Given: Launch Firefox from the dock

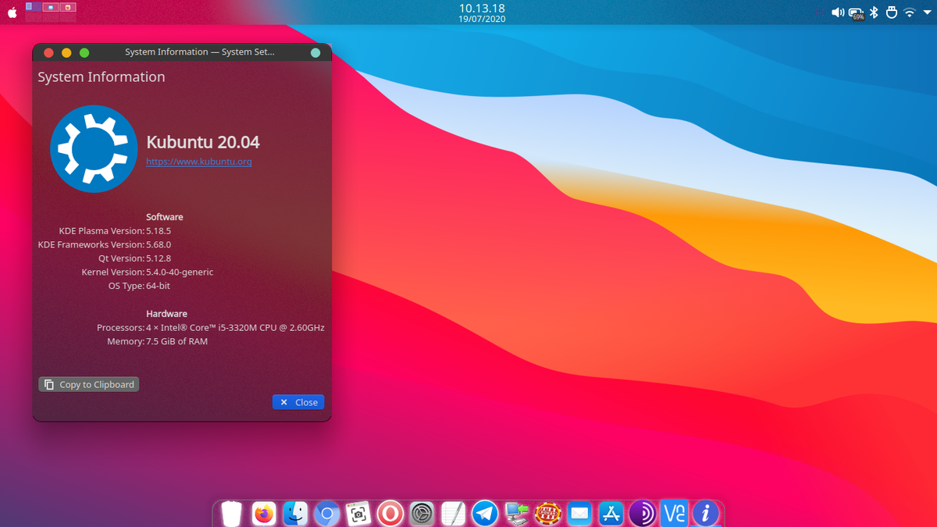Looking at the screenshot, I should [x=265, y=513].
